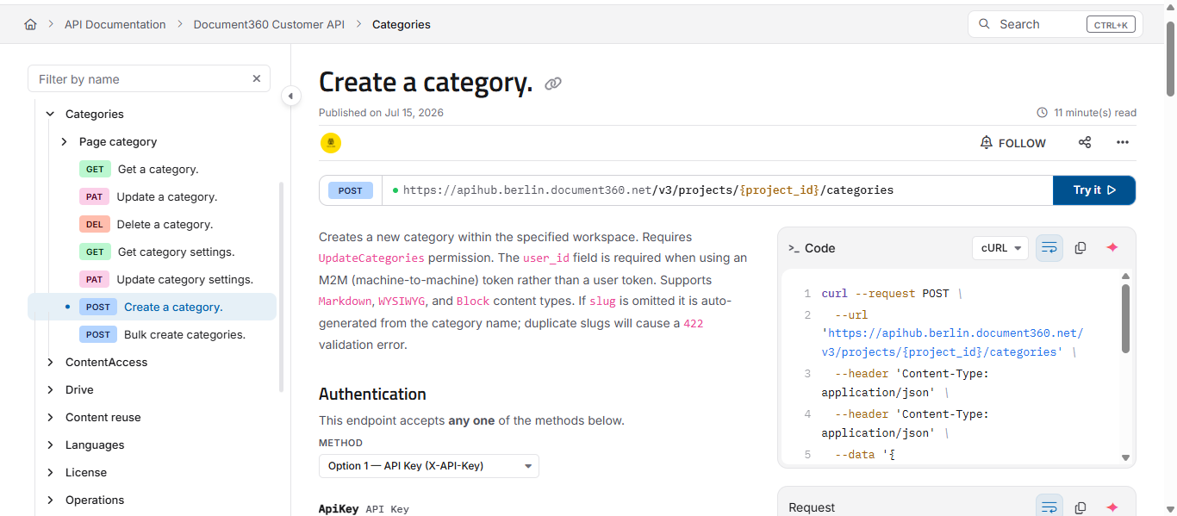Image resolution: width=1177 pixels, height=516 pixels.
Task: Go to Document360 Customer API breadcrumb
Action: point(269,25)
